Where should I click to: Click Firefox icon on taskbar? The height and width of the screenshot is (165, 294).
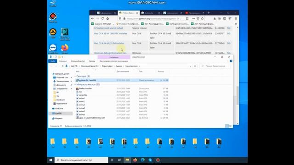tap(135, 160)
